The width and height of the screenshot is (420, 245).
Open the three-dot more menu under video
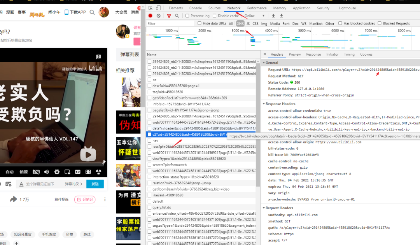(105, 199)
